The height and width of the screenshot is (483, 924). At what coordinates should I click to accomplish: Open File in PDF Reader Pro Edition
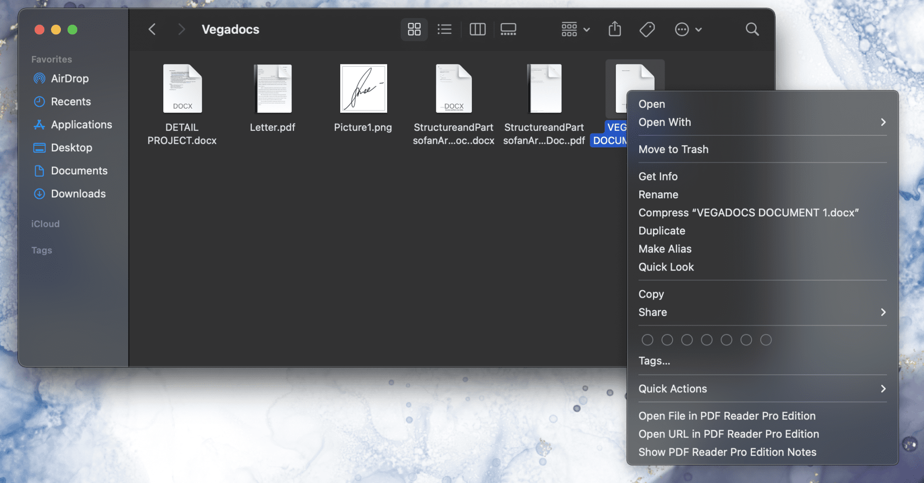726,415
